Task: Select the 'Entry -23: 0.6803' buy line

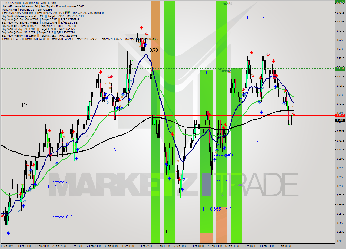Action: [x=38, y=29]
